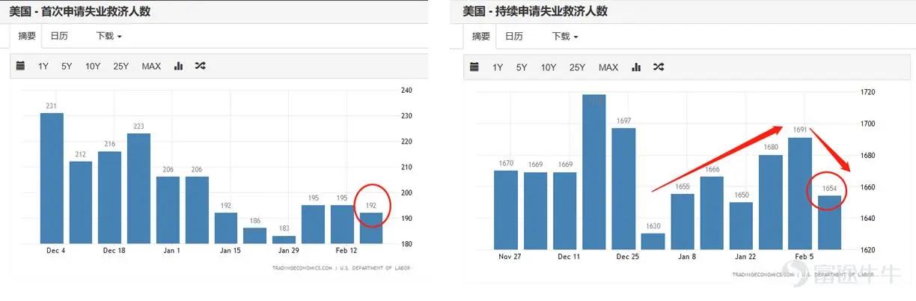This screenshot has width=916, height=301.
Task: Select 5Y range on initial claims chart
Action: click(x=67, y=67)
